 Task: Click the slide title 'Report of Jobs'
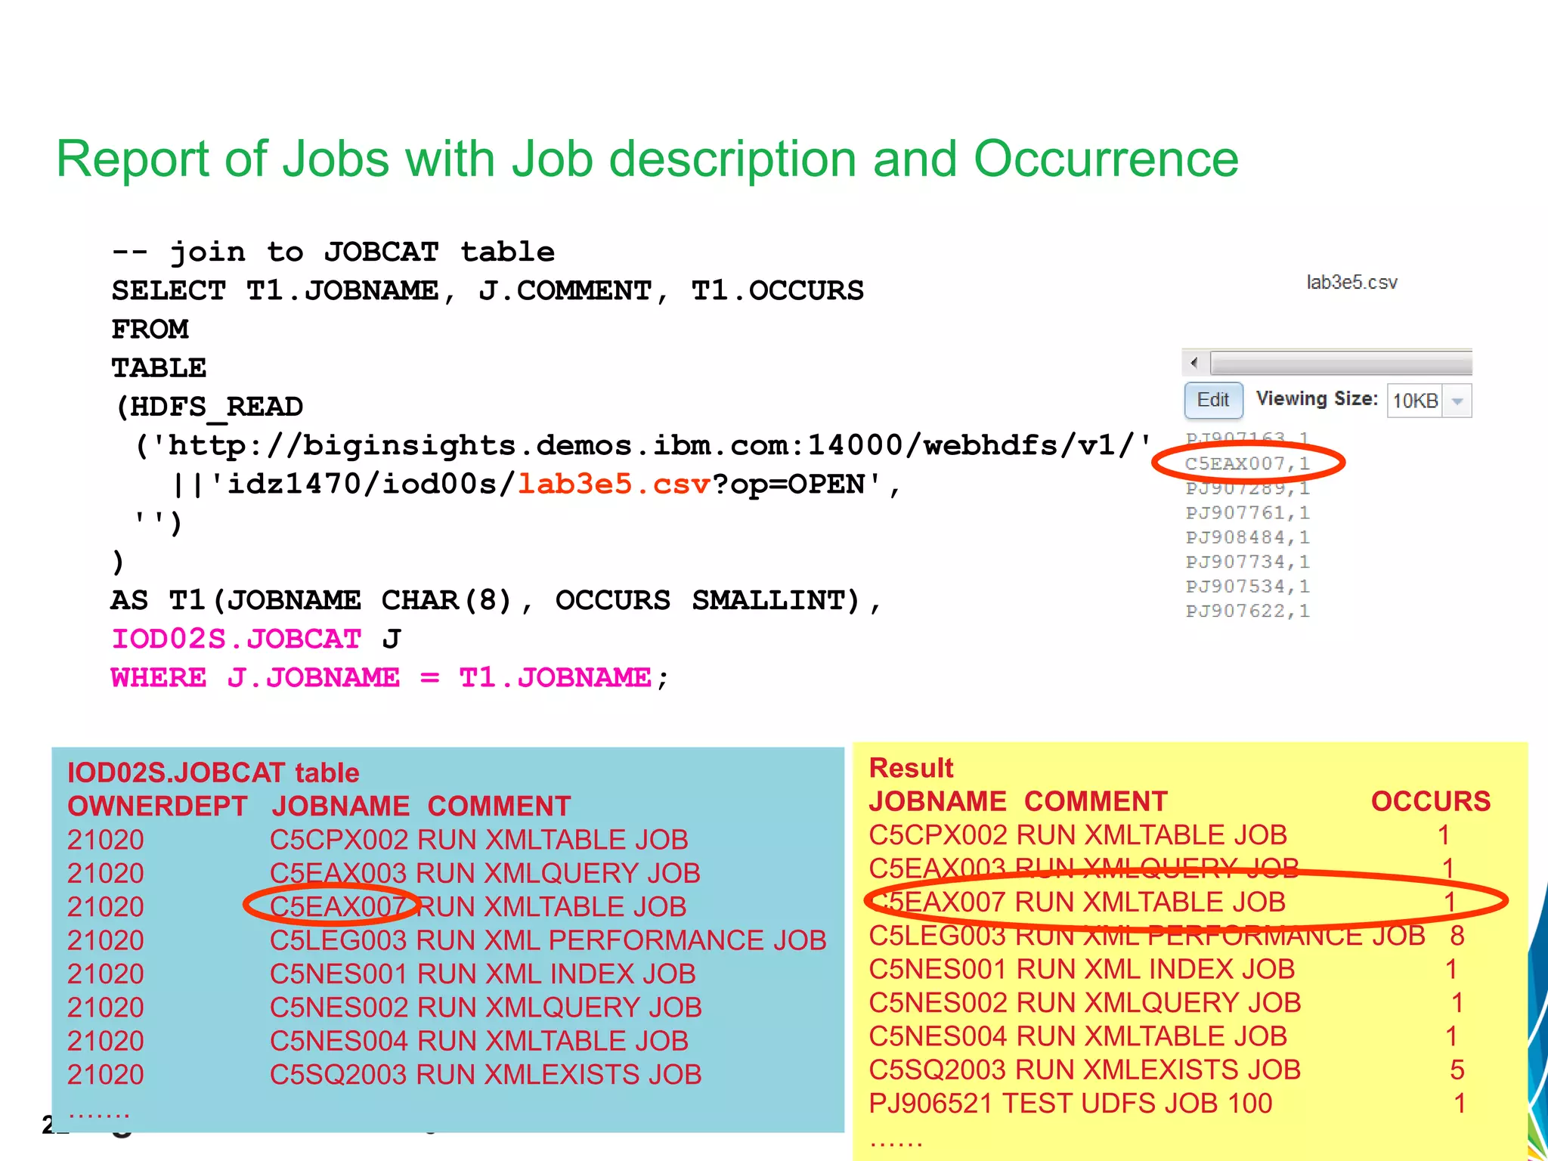[x=648, y=159]
